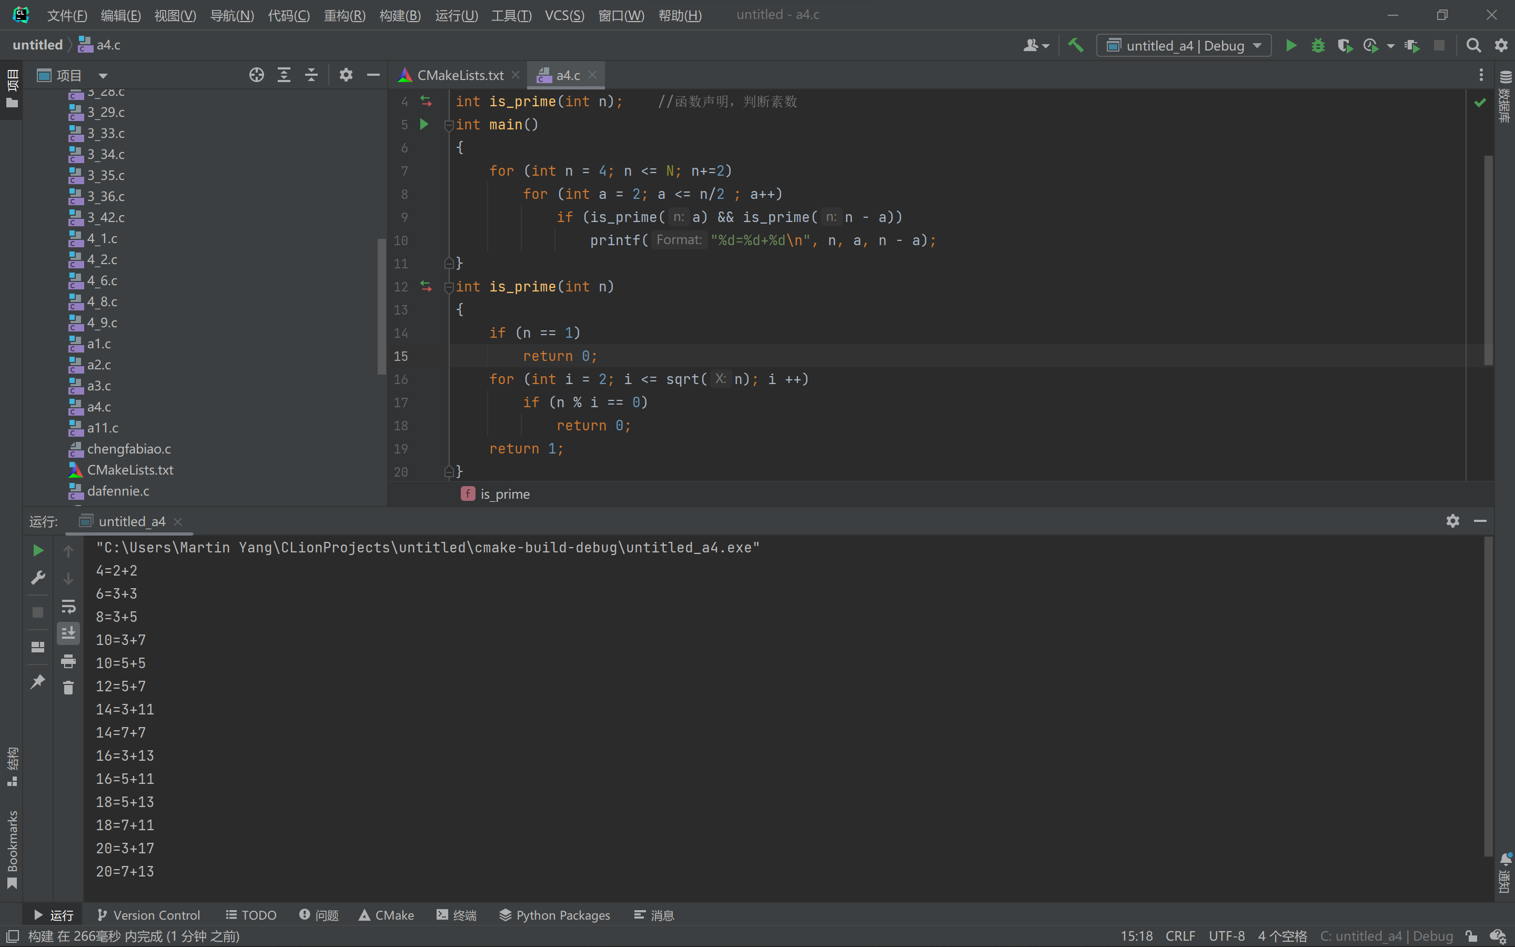This screenshot has height=947, width=1515.
Task: Toggle scroll to end in the console
Action: [x=68, y=633]
